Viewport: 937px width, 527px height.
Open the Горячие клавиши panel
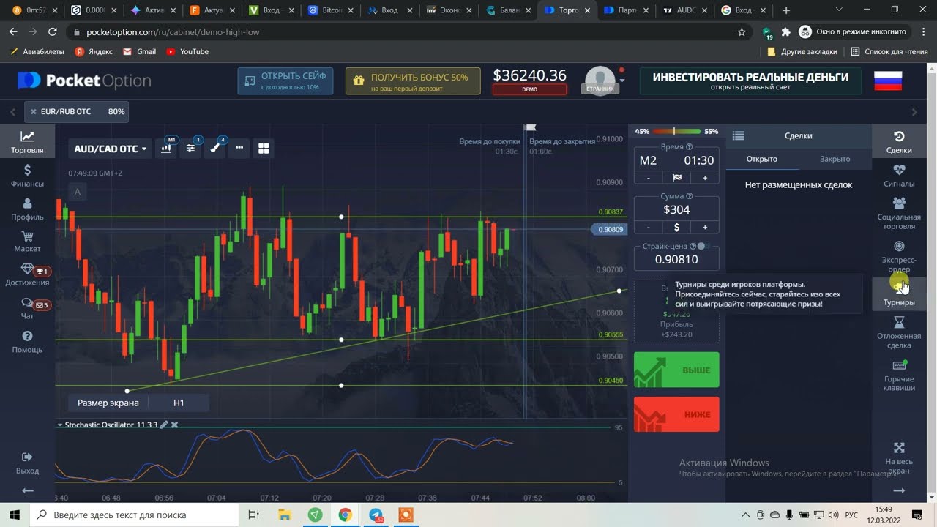click(x=899, y=375)
